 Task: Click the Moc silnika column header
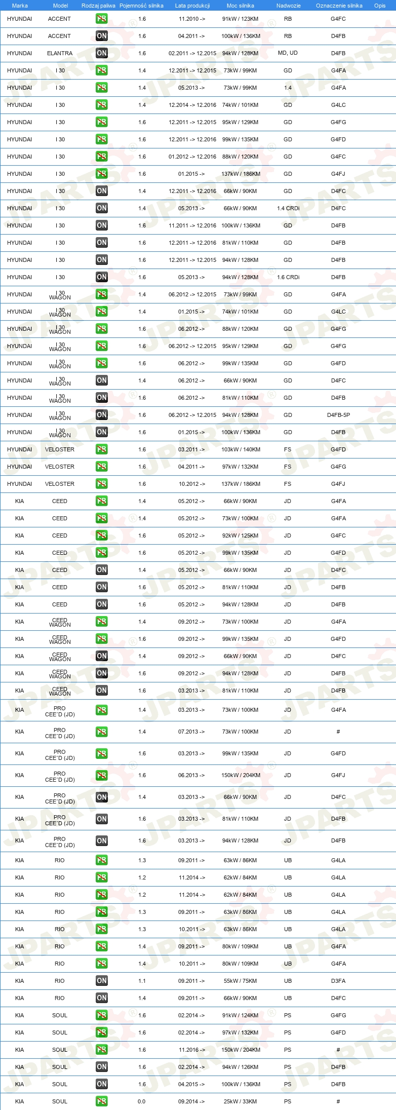tap(241, 6)
